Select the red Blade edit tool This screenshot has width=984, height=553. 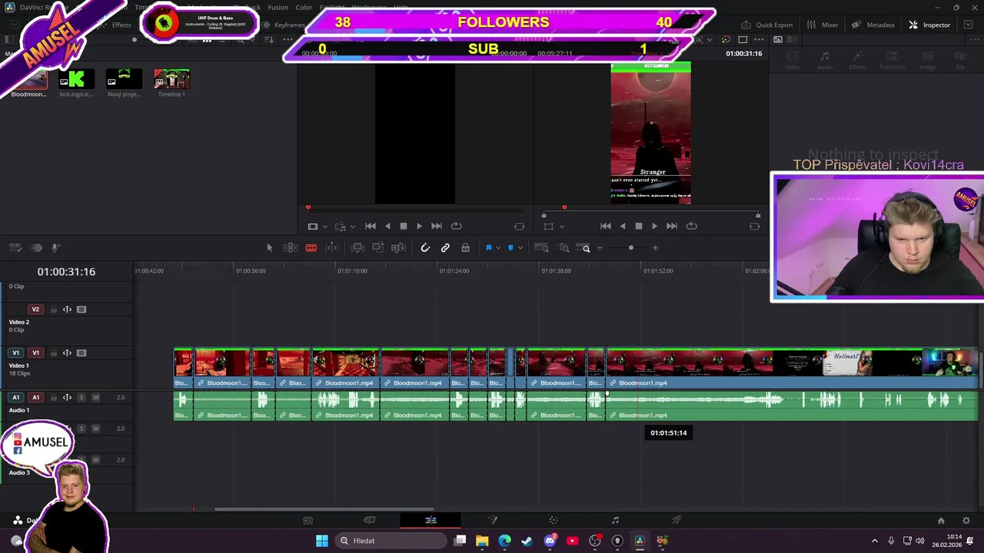(x=311, y=247)
